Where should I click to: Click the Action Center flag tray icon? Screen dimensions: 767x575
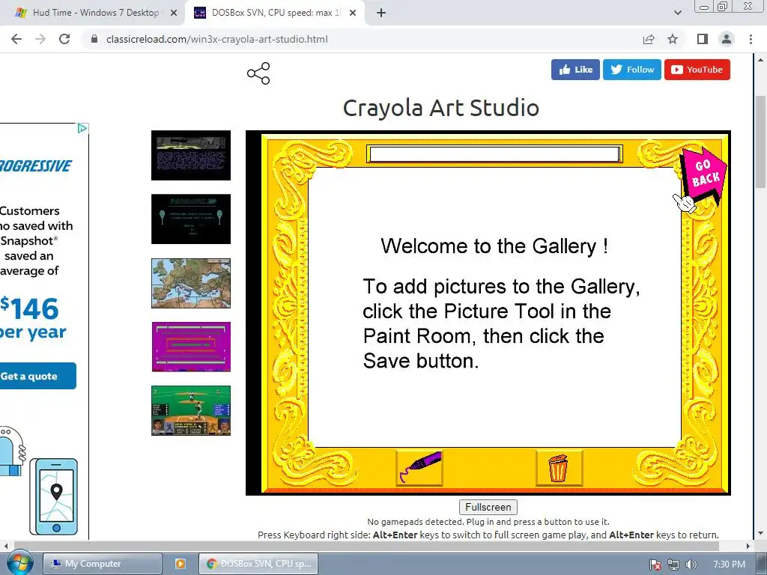click(x=655, y=565)
